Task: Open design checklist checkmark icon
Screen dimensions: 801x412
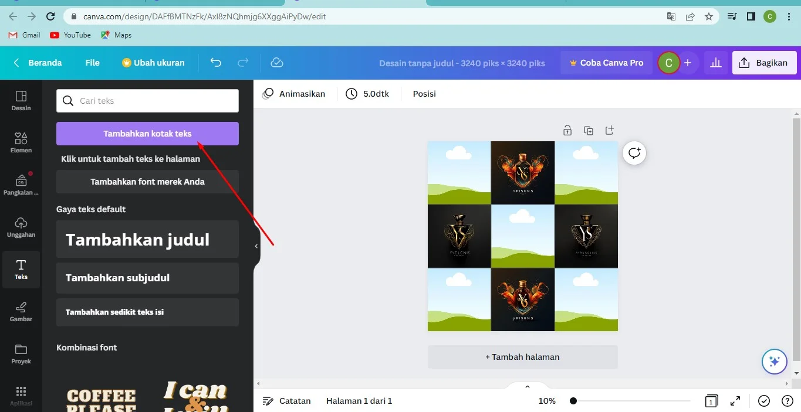Action: 763,401
